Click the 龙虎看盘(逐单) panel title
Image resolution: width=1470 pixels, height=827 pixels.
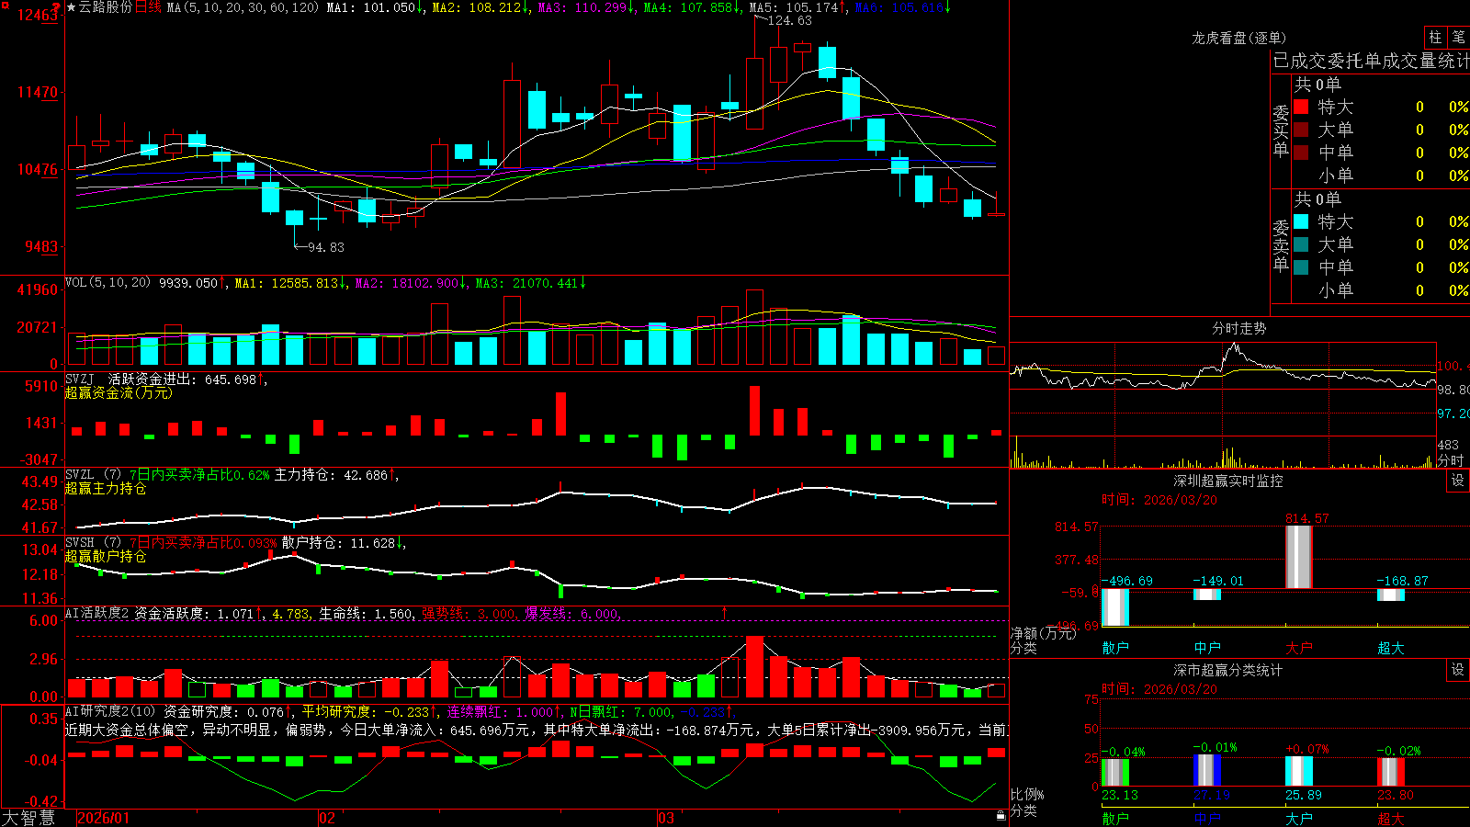tap(1238, 38)
